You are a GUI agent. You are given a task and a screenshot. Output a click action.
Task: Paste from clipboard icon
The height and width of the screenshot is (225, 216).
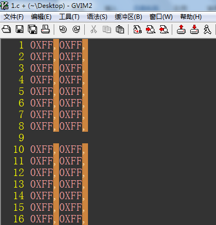point(120,29)
